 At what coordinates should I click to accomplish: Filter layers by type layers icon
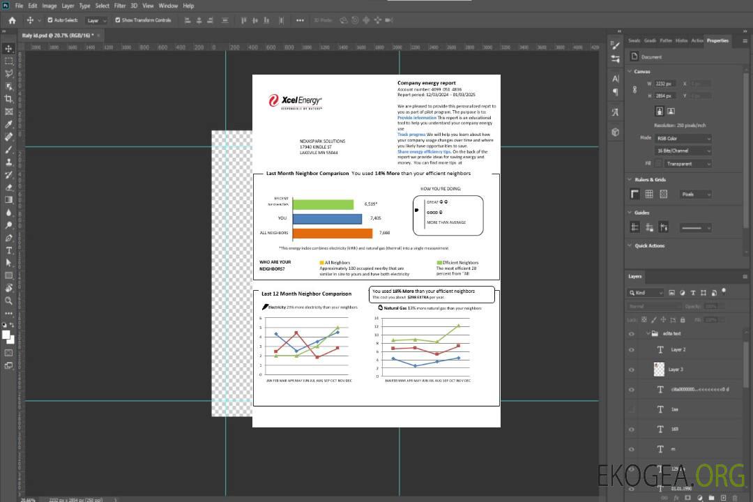click(693, 293)
